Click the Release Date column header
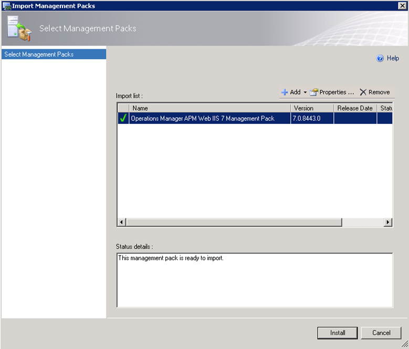The height and width of the screenshot is (349, 409). tap(355, 108)
